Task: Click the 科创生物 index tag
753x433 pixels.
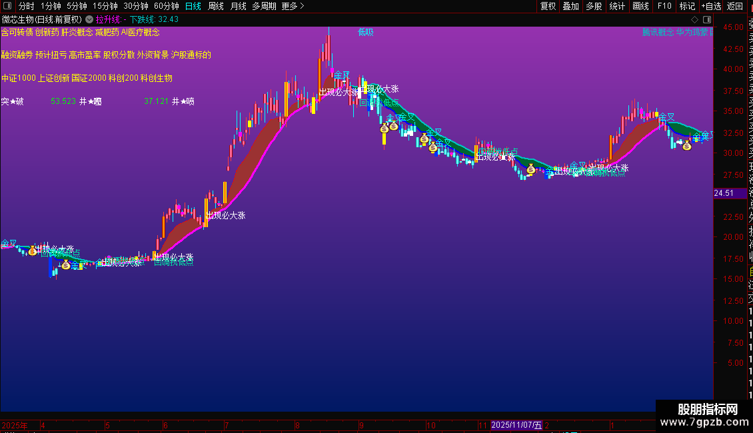Action: 157,78
